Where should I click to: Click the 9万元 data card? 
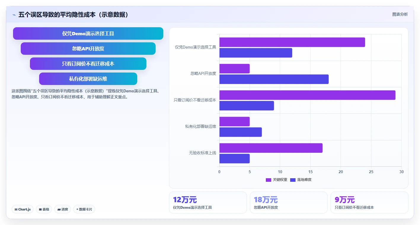pos(369,202)
